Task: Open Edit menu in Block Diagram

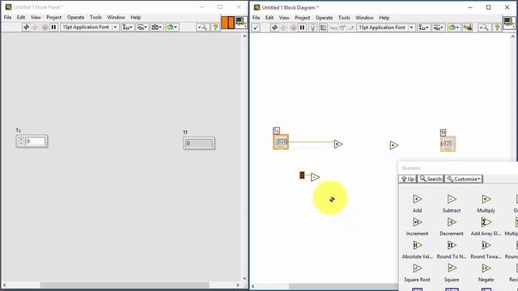Action: pos(270,18)
